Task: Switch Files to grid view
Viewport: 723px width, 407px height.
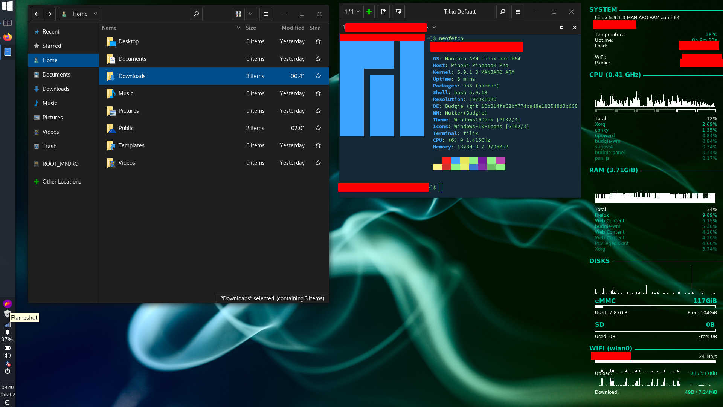Action: click(238, 14)
